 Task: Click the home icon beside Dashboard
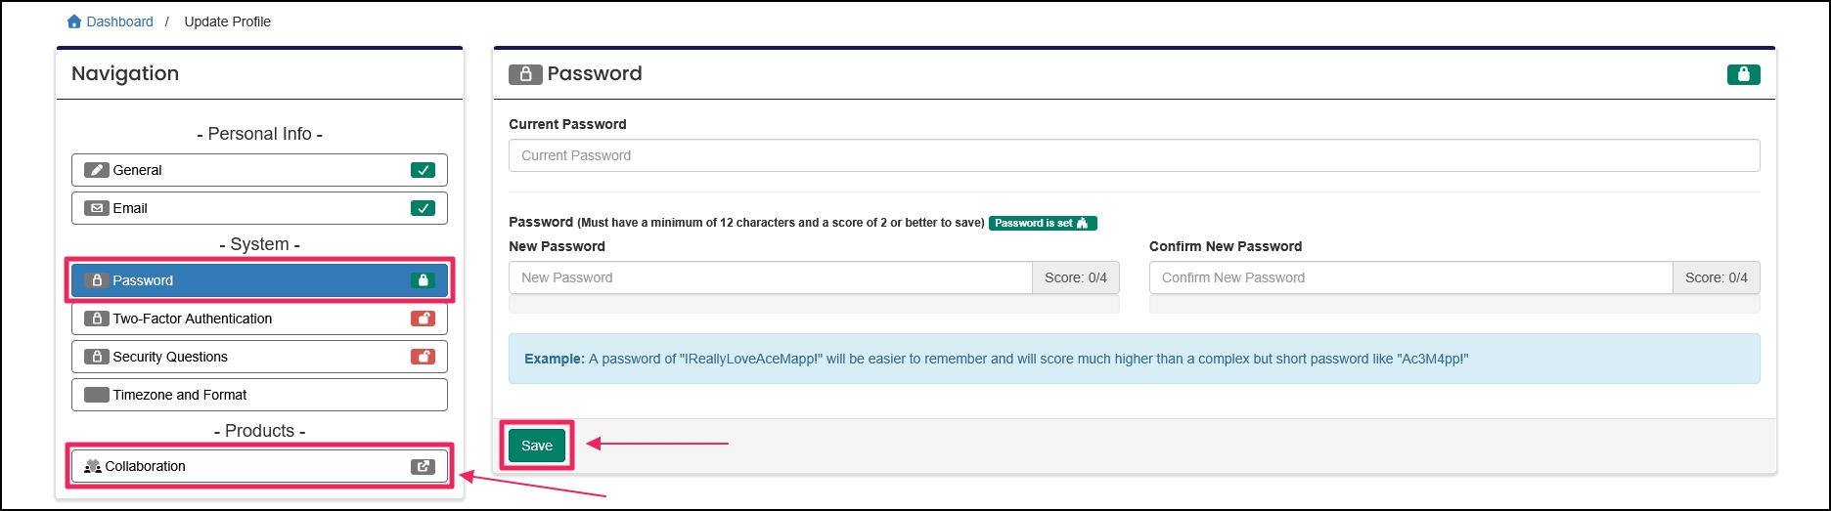point(74,21)
